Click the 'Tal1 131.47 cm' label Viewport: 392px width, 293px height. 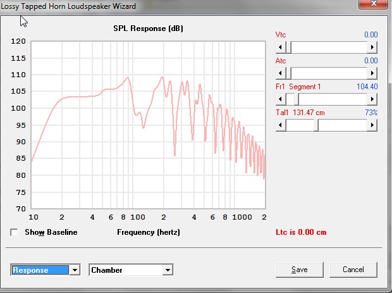tap(300, 113)
